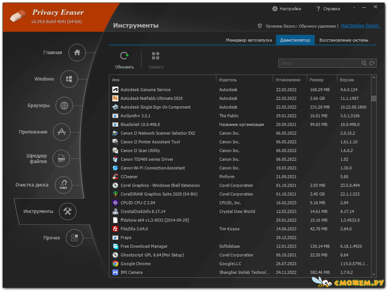Select the AviSynth+ 3.5.1 row
This screenshot has height=292, width=388.
coord(240,116)
